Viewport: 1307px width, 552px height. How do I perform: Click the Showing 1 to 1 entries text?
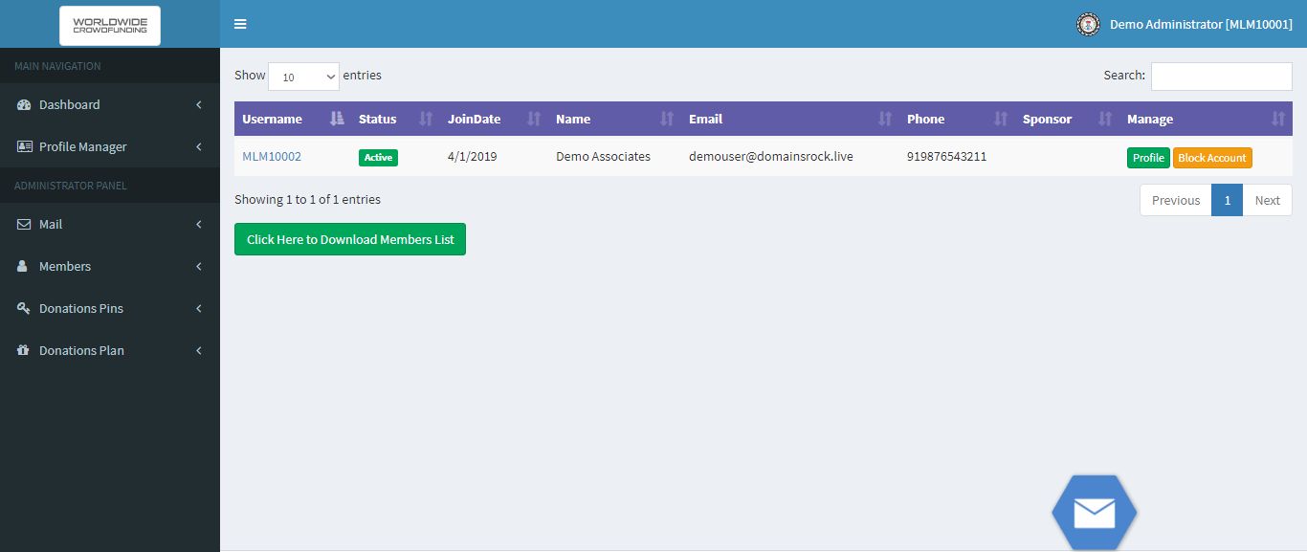(x=307, y=199)
